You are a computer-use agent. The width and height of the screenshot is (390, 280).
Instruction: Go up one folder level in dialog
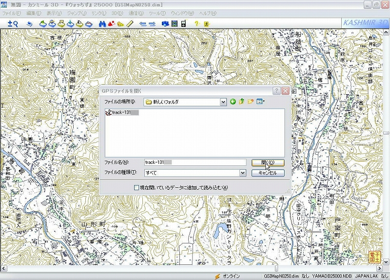tap(241, 101)
